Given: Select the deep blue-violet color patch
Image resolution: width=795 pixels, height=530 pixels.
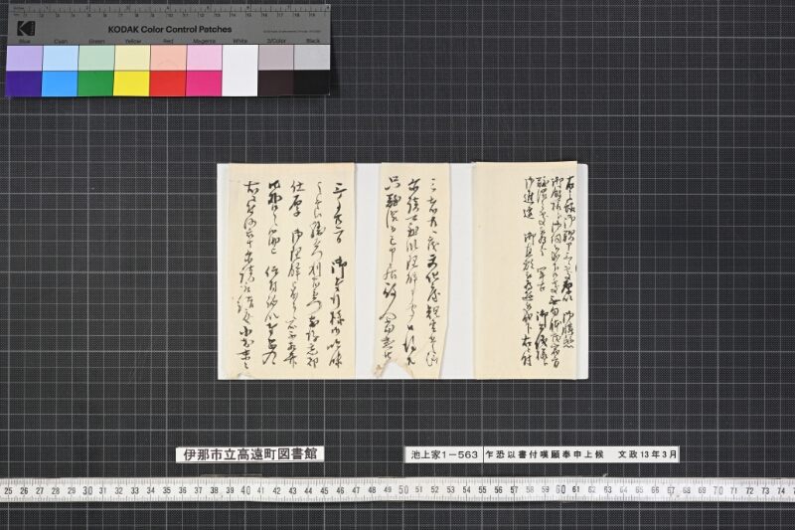Looking at the screenshot, I should [24, 84].
